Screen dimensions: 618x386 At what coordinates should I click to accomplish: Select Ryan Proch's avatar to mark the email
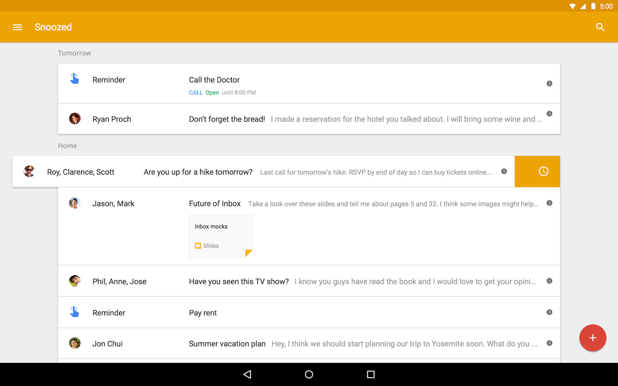(x=75, y=119)
